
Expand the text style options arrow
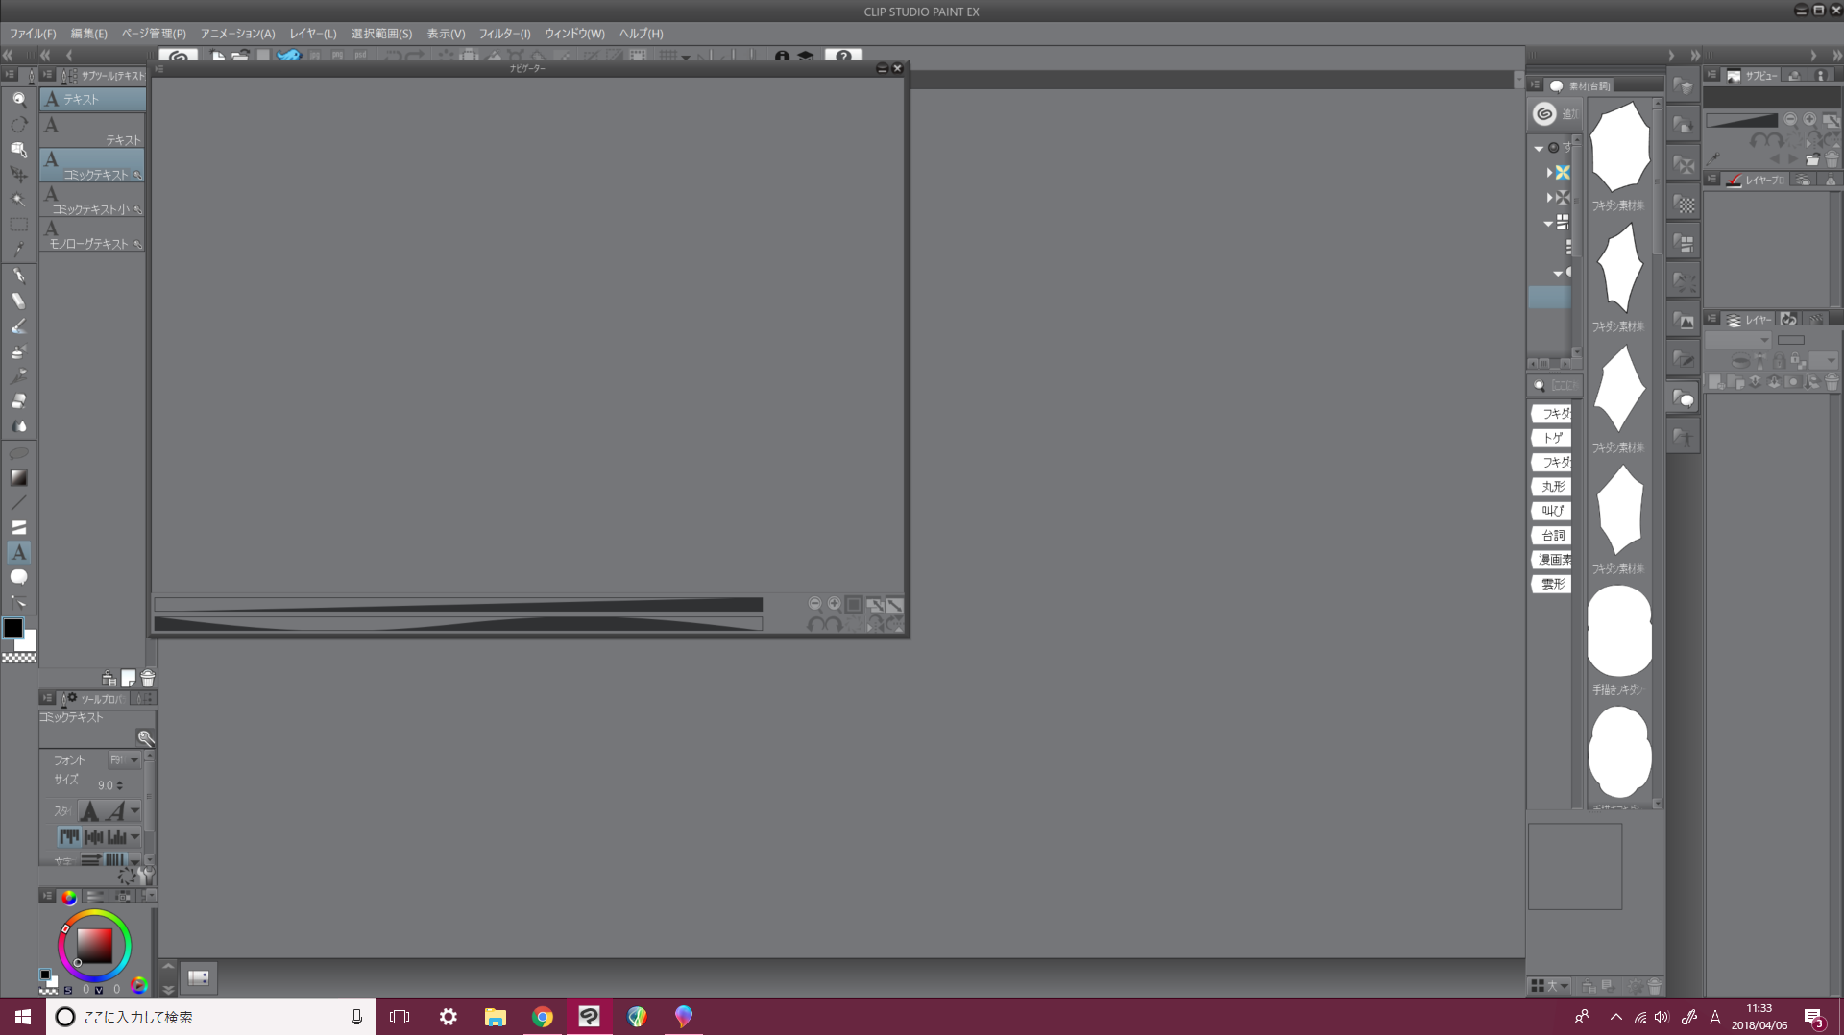[134, 811]
